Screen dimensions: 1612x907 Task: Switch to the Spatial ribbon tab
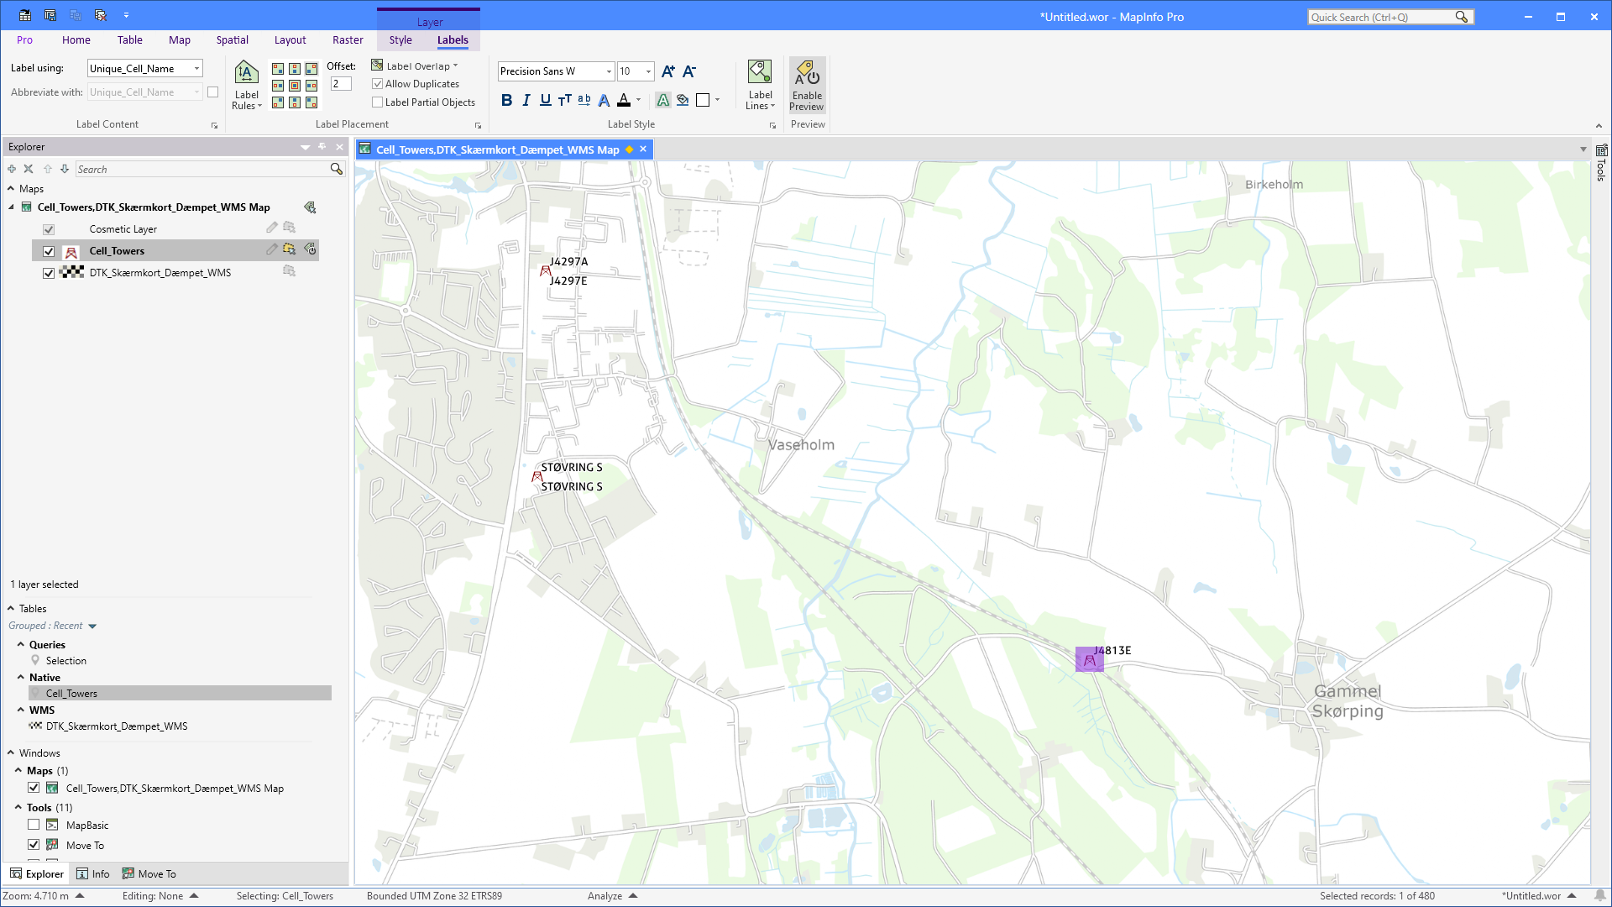(232, 39)
